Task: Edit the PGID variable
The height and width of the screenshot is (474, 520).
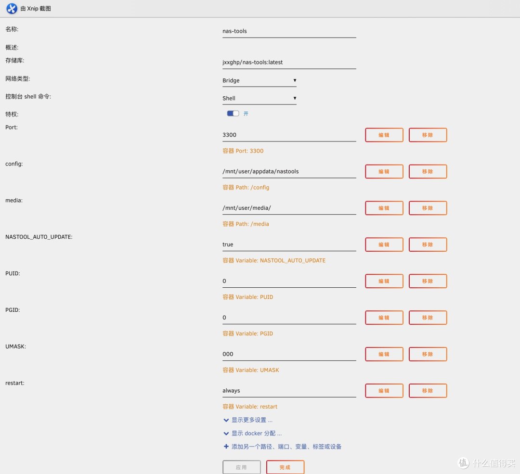Action: point(384,318)
